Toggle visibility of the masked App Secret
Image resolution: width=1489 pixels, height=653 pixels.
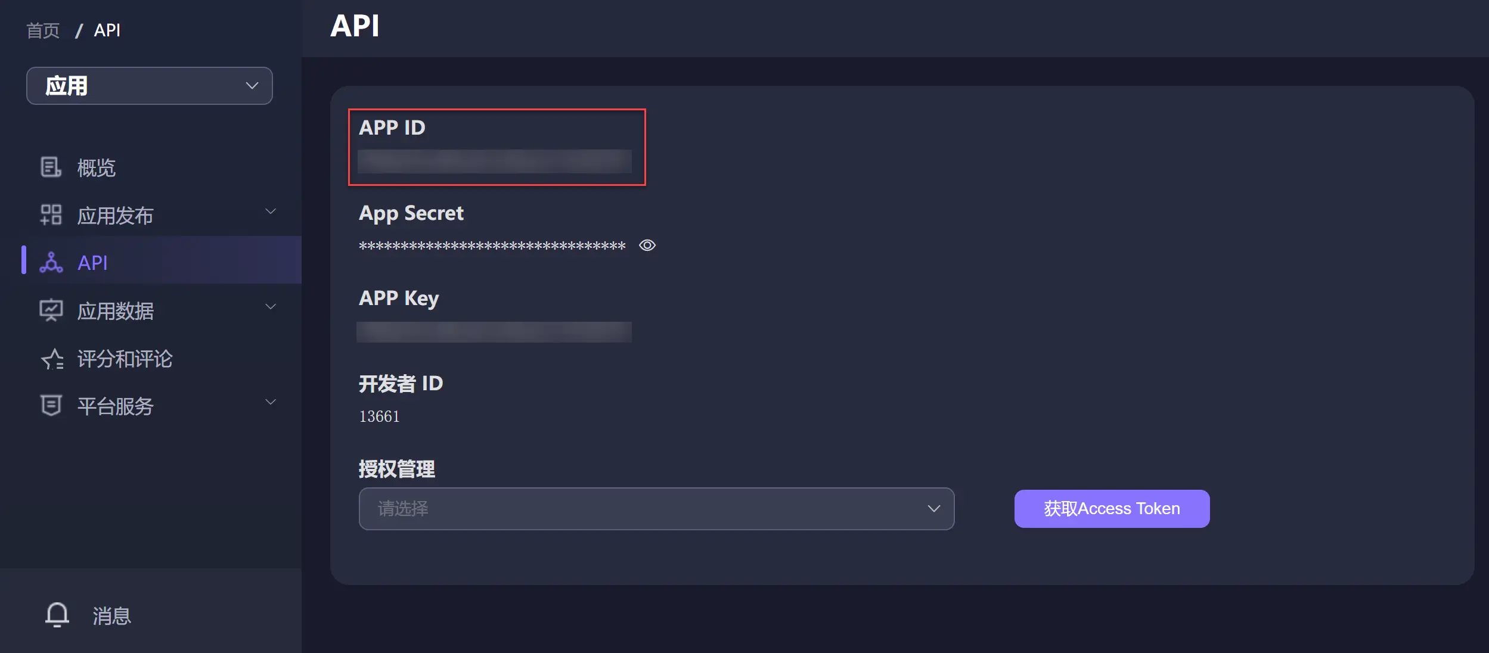647,245
